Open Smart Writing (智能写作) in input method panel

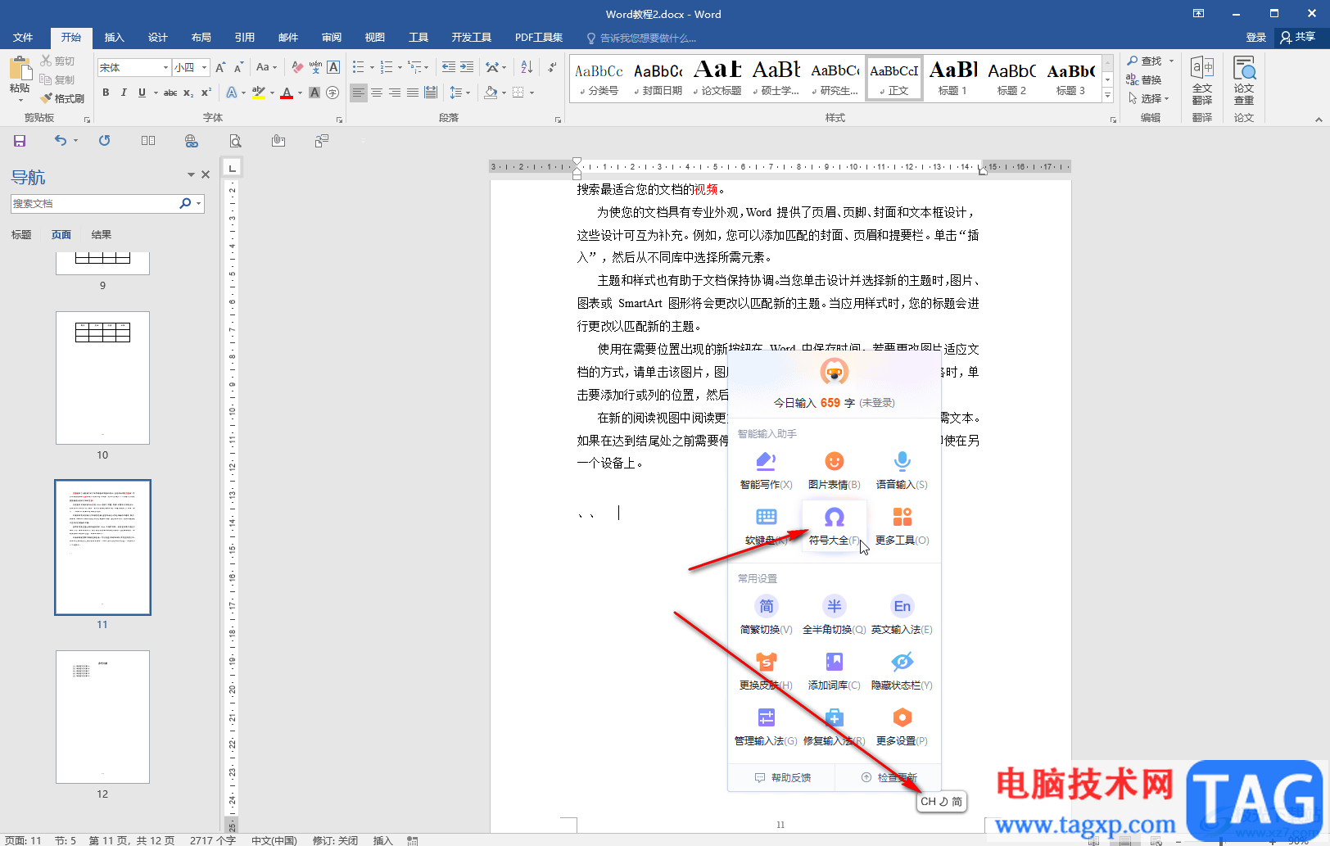(766, 470)
